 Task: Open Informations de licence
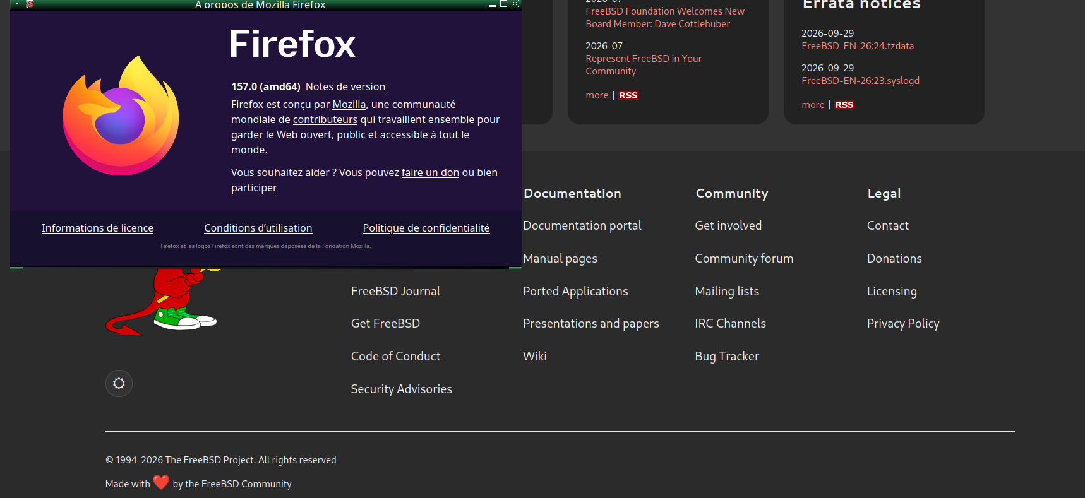click(x=97, y=228)
